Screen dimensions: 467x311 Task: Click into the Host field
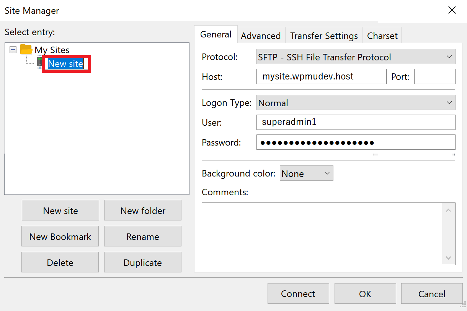click(321, 76)
